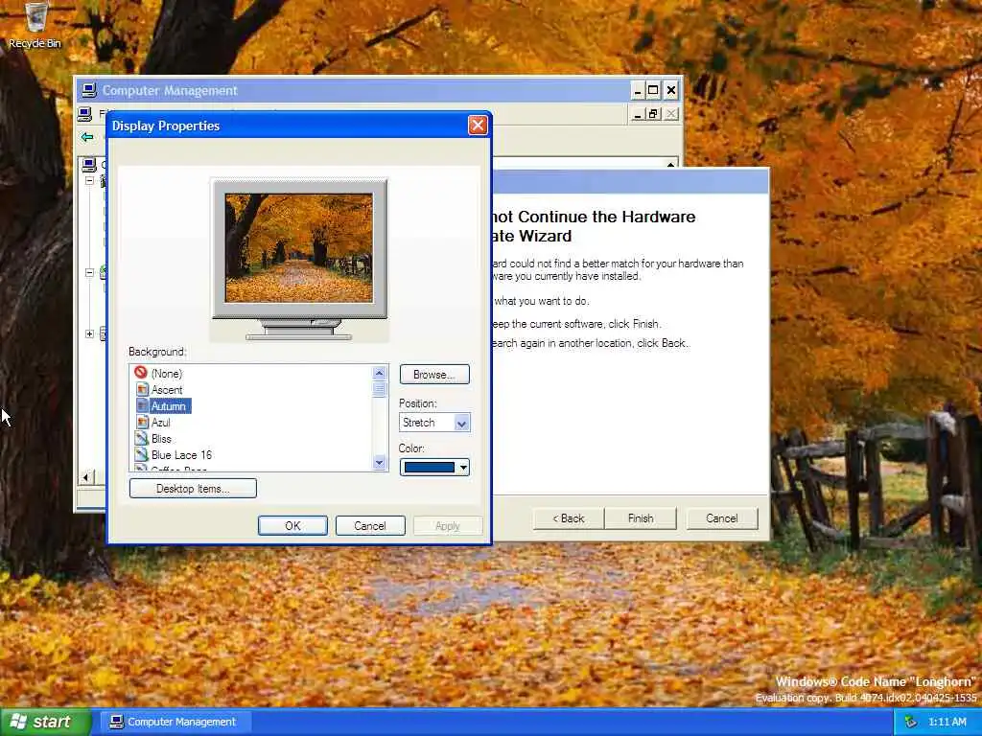Screen dimensions: 982x736
Task: Select Blue Lace 16 in the Background list
Action: [181, 454]
